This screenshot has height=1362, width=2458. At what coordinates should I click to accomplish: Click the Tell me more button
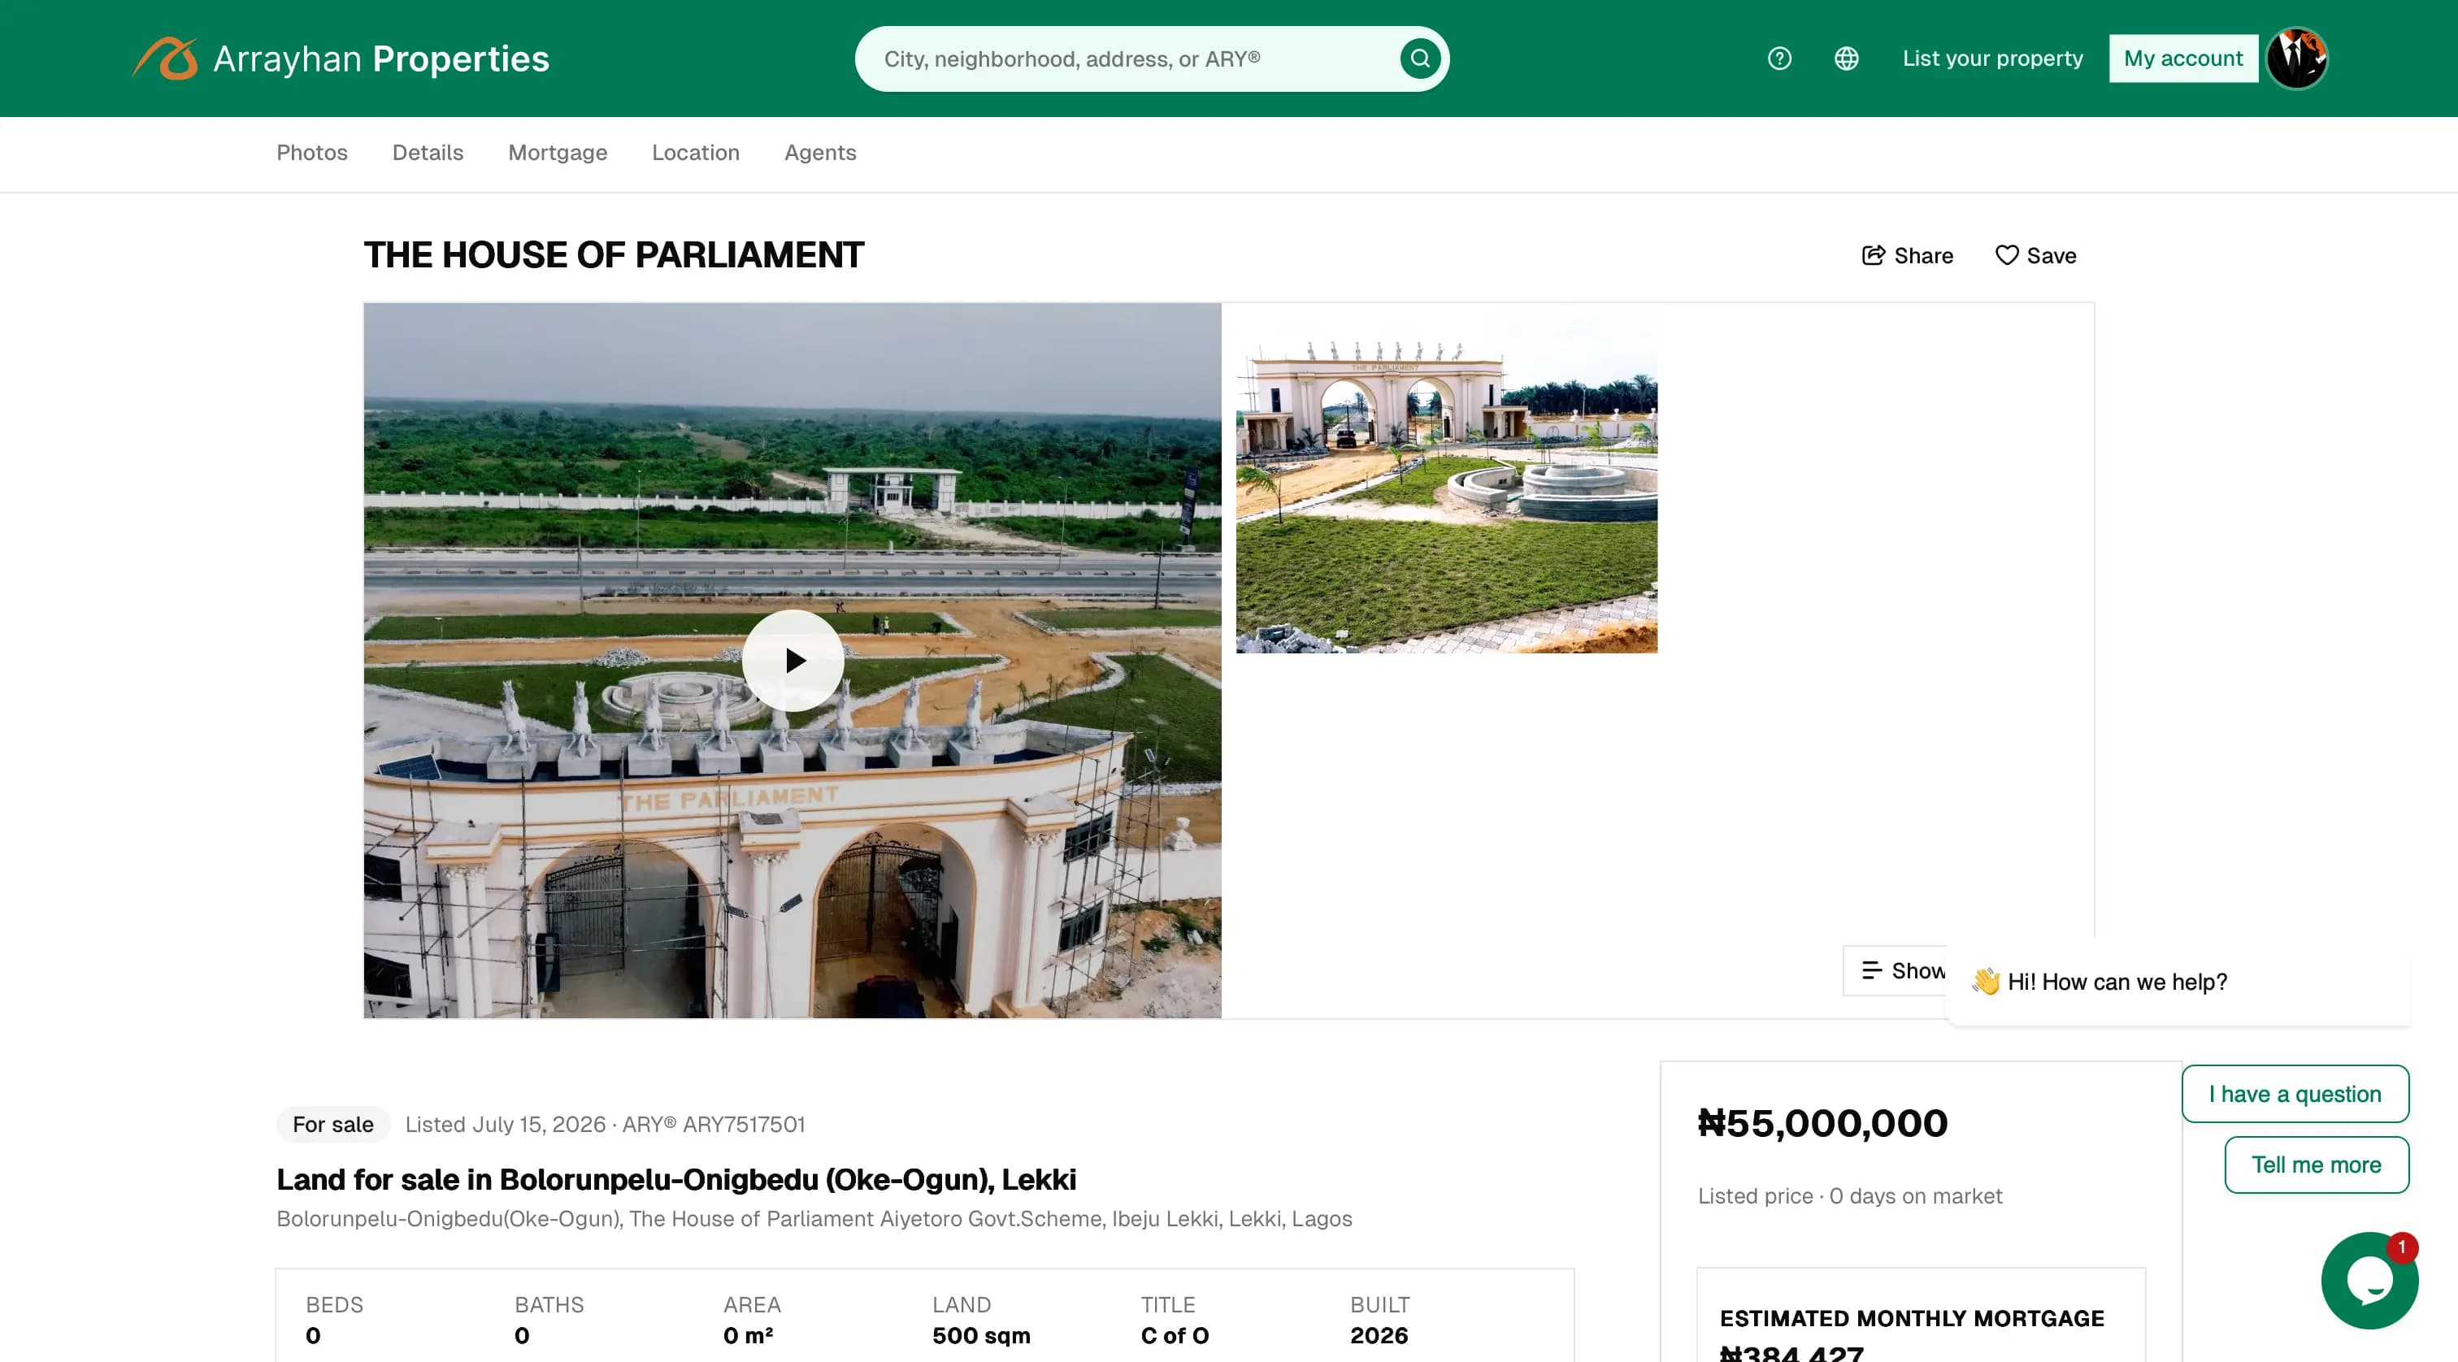[x=2316, y=1165]
